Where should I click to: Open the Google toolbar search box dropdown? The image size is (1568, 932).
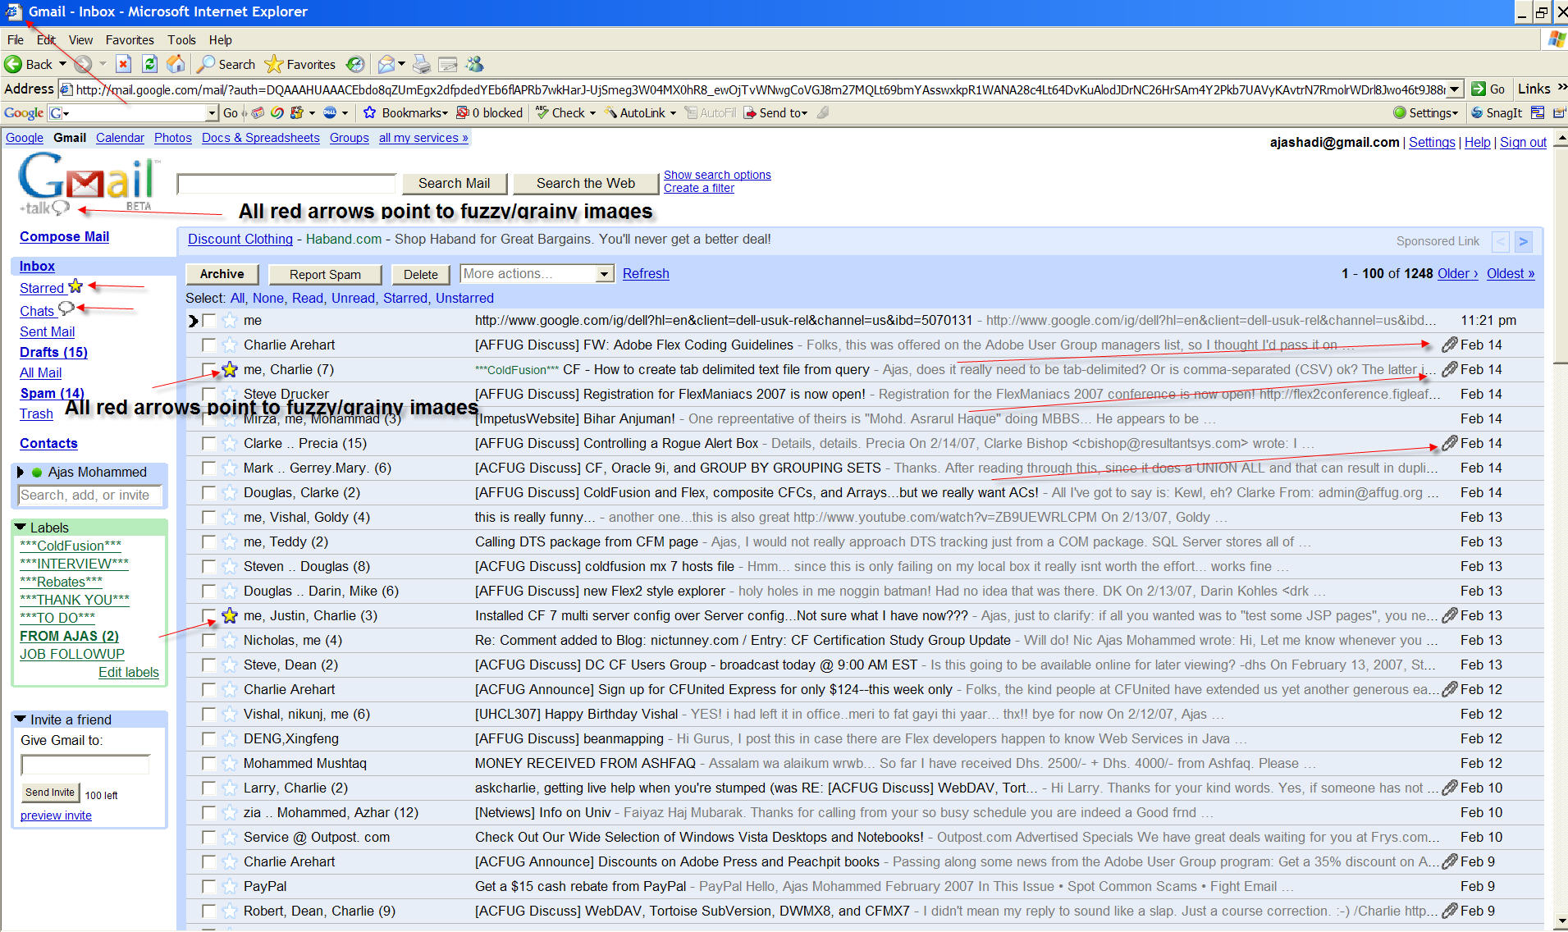(212, 112)
